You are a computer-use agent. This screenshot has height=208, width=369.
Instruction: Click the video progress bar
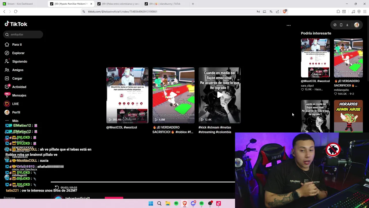click(143, 182)
